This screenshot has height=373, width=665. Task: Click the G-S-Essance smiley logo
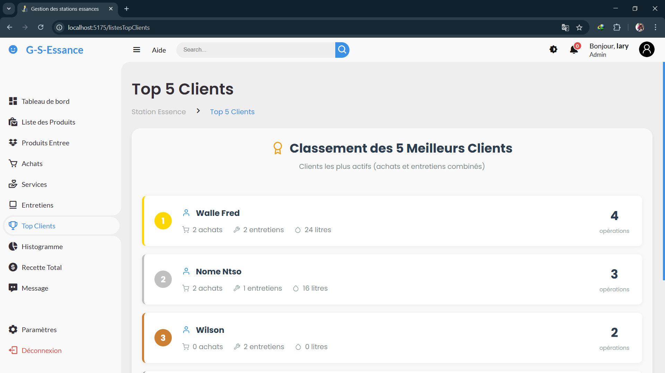tap(13, 50)
